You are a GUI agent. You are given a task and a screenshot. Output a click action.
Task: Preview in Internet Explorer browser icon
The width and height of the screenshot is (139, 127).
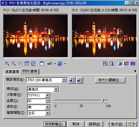pos(60,64)
